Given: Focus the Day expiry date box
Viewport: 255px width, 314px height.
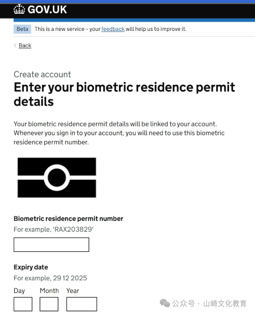Looking at the screenshot, I should point(23,304).
